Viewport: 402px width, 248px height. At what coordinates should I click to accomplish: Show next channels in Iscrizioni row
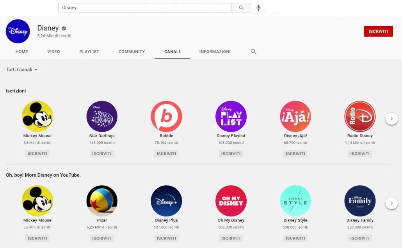click(x=391, y=119)
